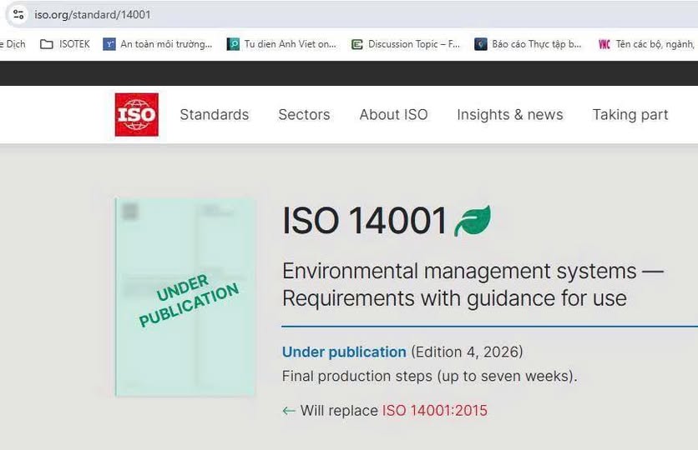Open site information icon in address bar

[x=18, y=15]
